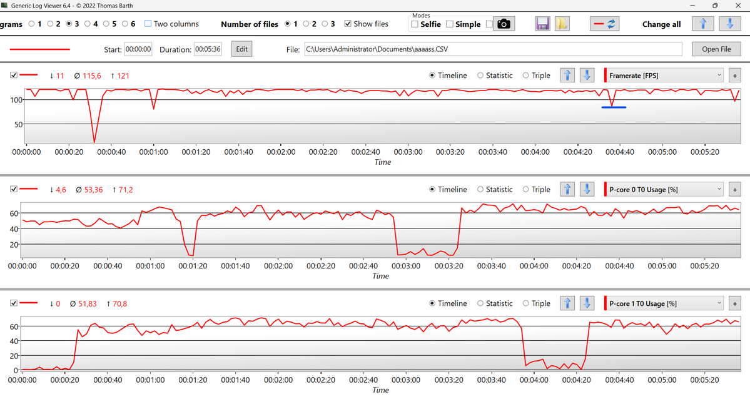The width and height of the screenshot is (750, 397).
Task: Move P-core 1 T0 Usage diagram up
Action: click(x=567, y=303)
